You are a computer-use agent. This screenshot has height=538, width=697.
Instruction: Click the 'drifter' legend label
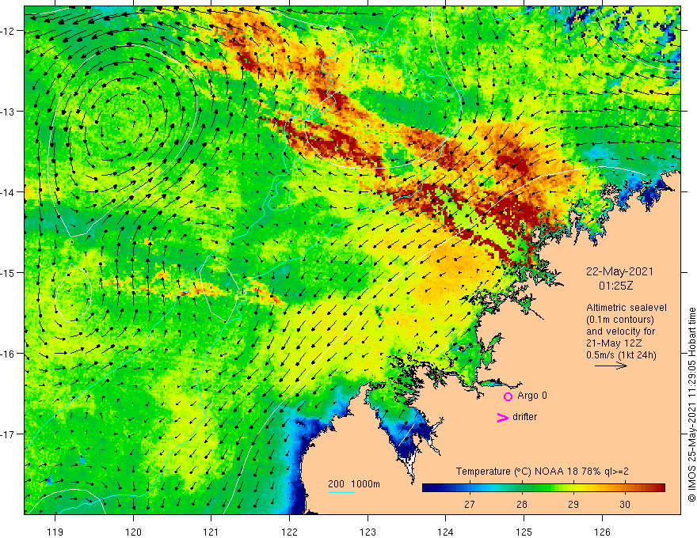524,417
